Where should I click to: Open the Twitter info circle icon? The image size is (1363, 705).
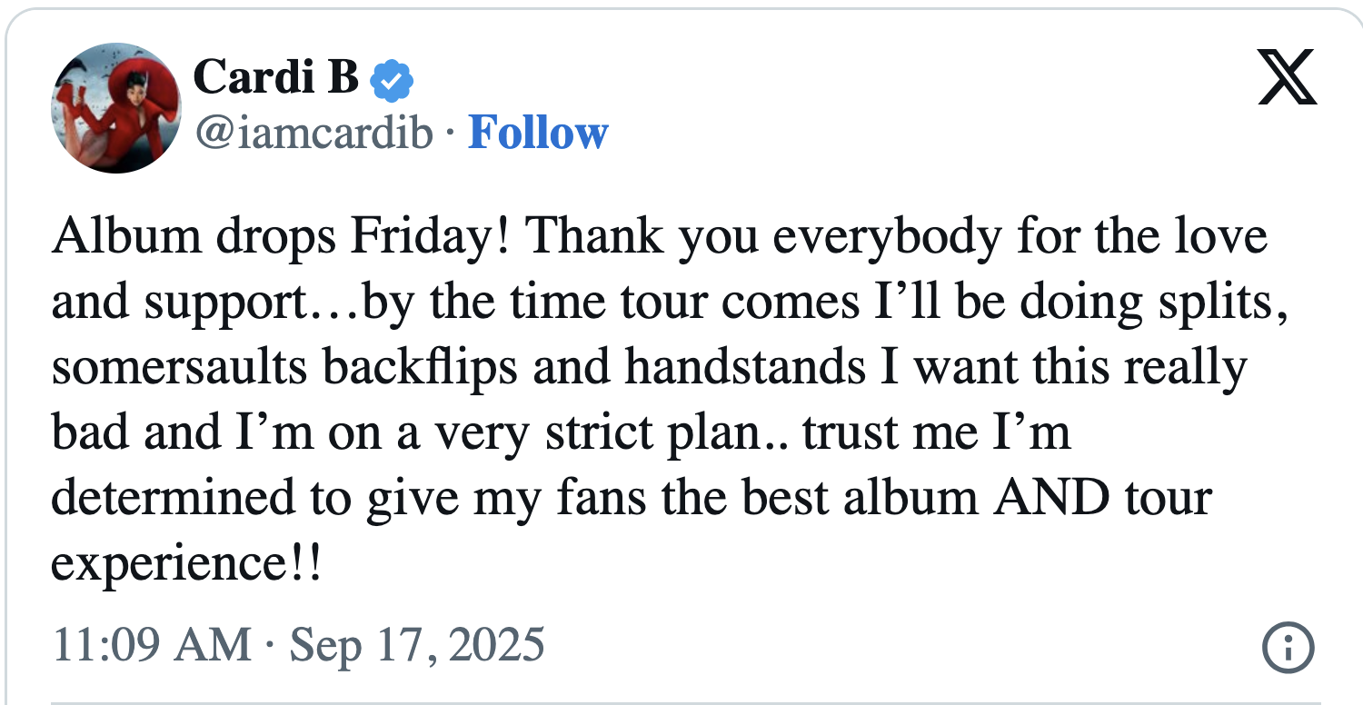tap(1288, 649)
